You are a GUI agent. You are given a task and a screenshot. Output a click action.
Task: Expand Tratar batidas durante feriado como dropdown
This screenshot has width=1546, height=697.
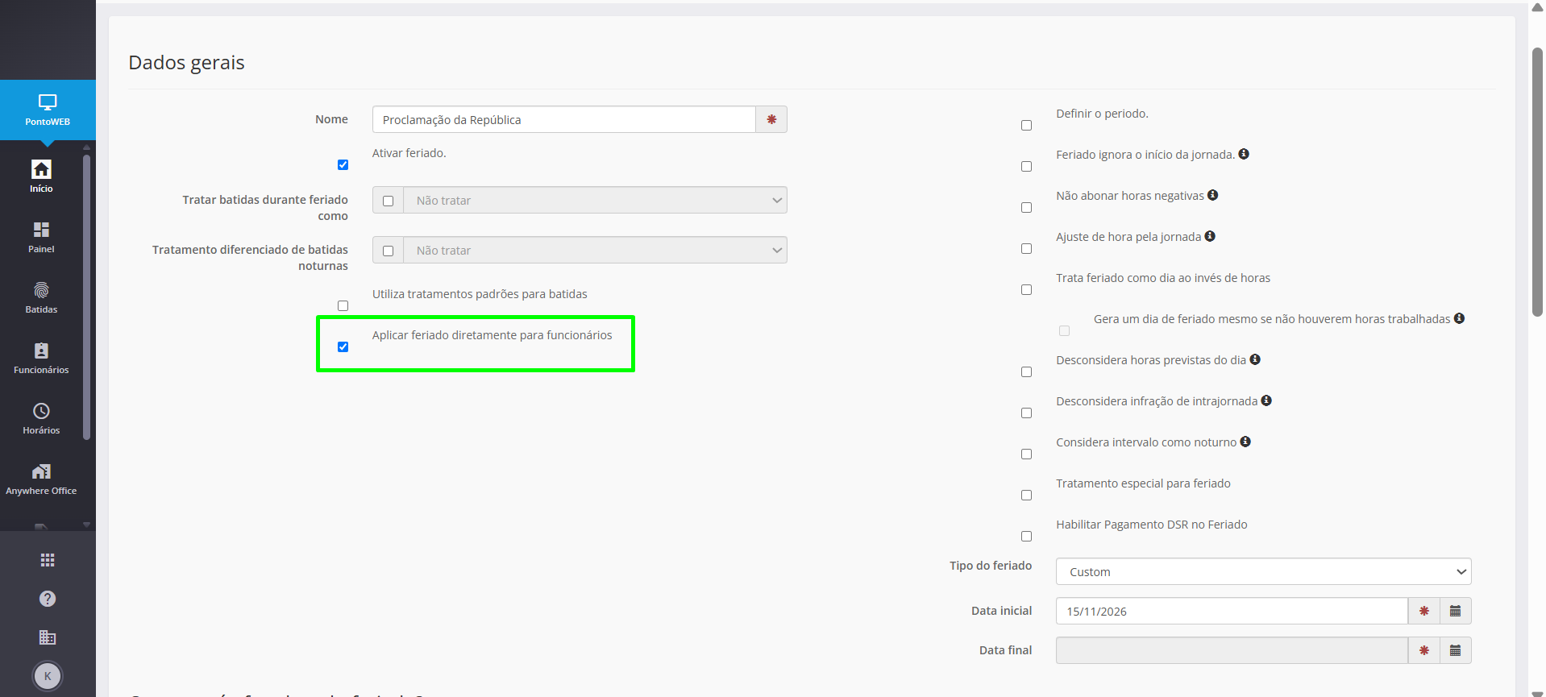coord(595,200)
